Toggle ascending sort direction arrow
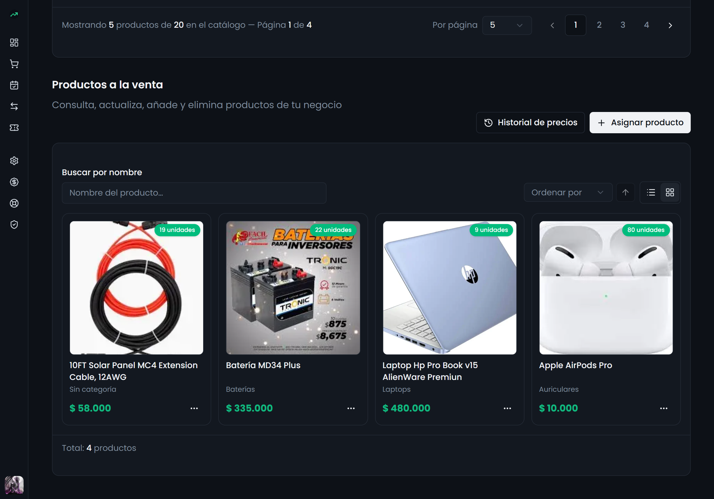 [x=625, y=193]
